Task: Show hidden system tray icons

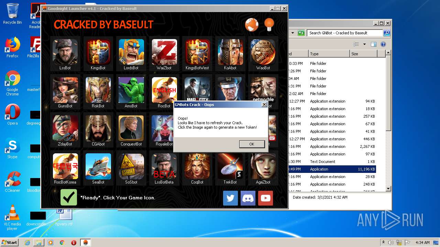Action: 383,243
